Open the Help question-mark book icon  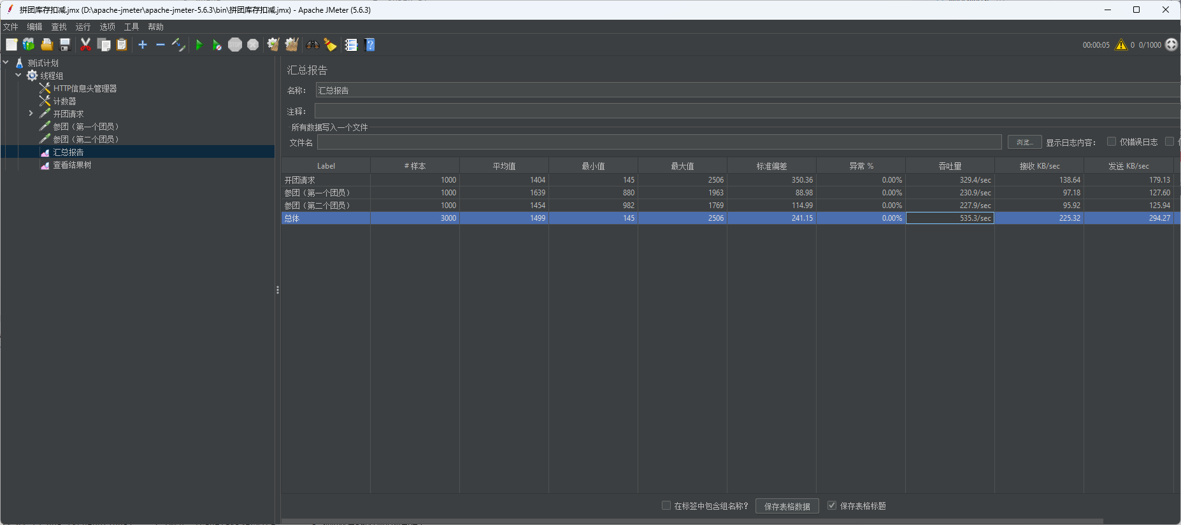(370, 45)
